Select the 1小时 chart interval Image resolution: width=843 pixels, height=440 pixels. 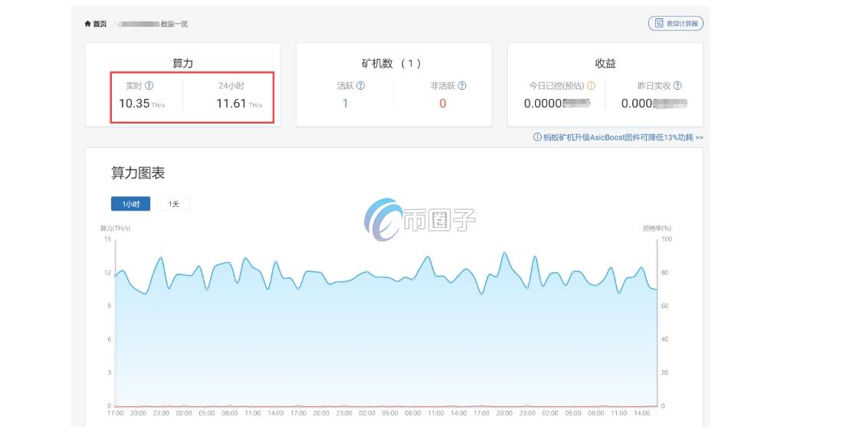click(x=130, y=204)
